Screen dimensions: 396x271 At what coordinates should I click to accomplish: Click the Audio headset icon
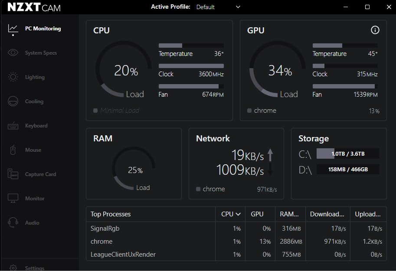(13, 223)
